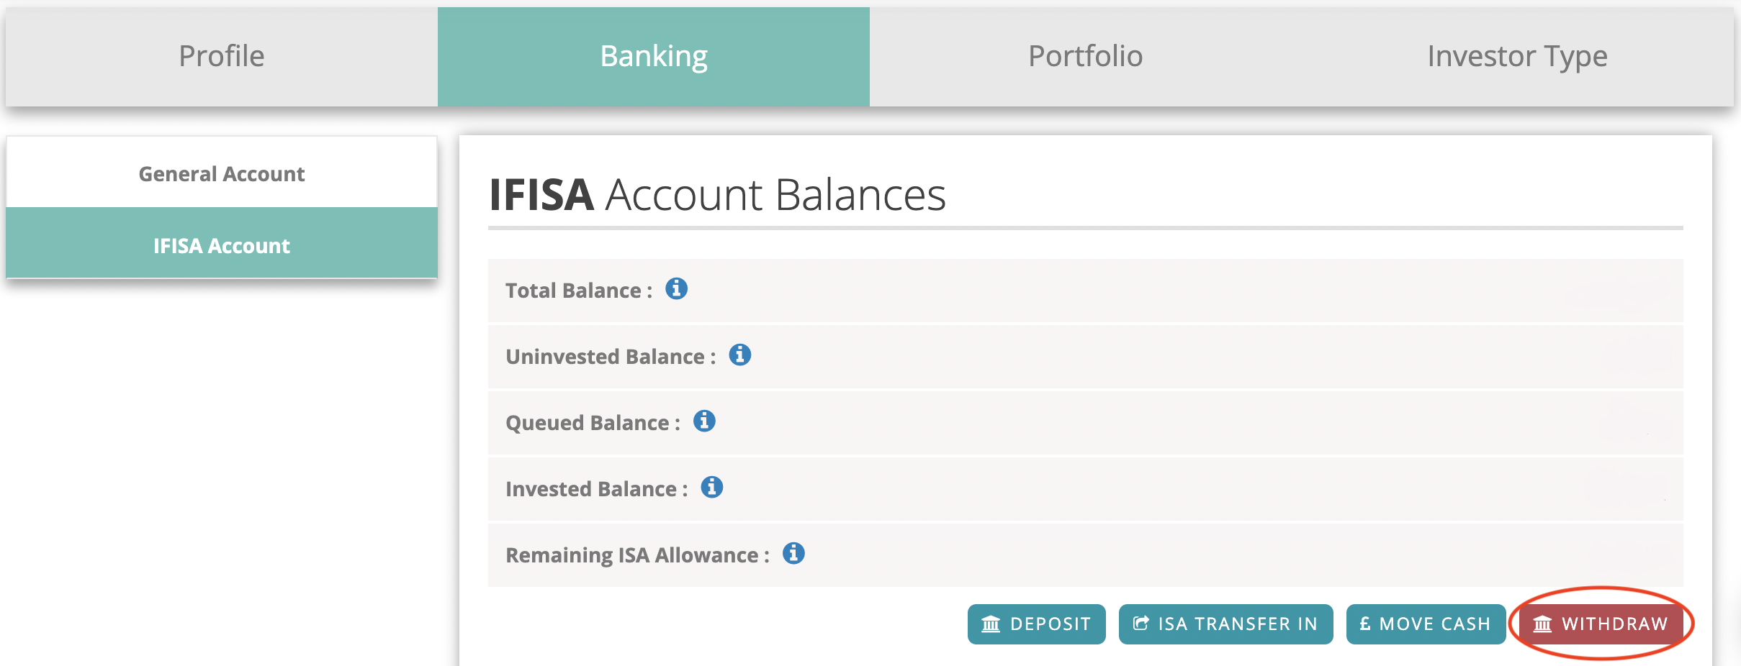This screenshot has height=666, width=1741.
Task: Click info icon next to Total Balance
Action: [676, 289]
